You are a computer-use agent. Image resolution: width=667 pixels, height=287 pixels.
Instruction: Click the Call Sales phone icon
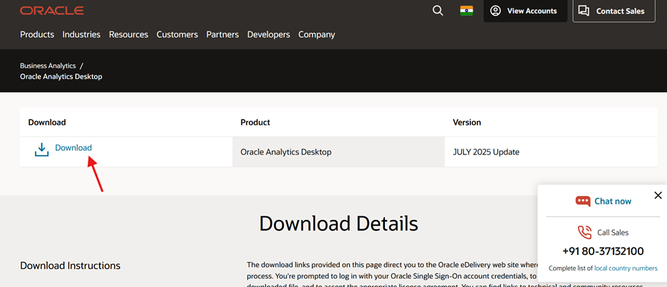584,232
